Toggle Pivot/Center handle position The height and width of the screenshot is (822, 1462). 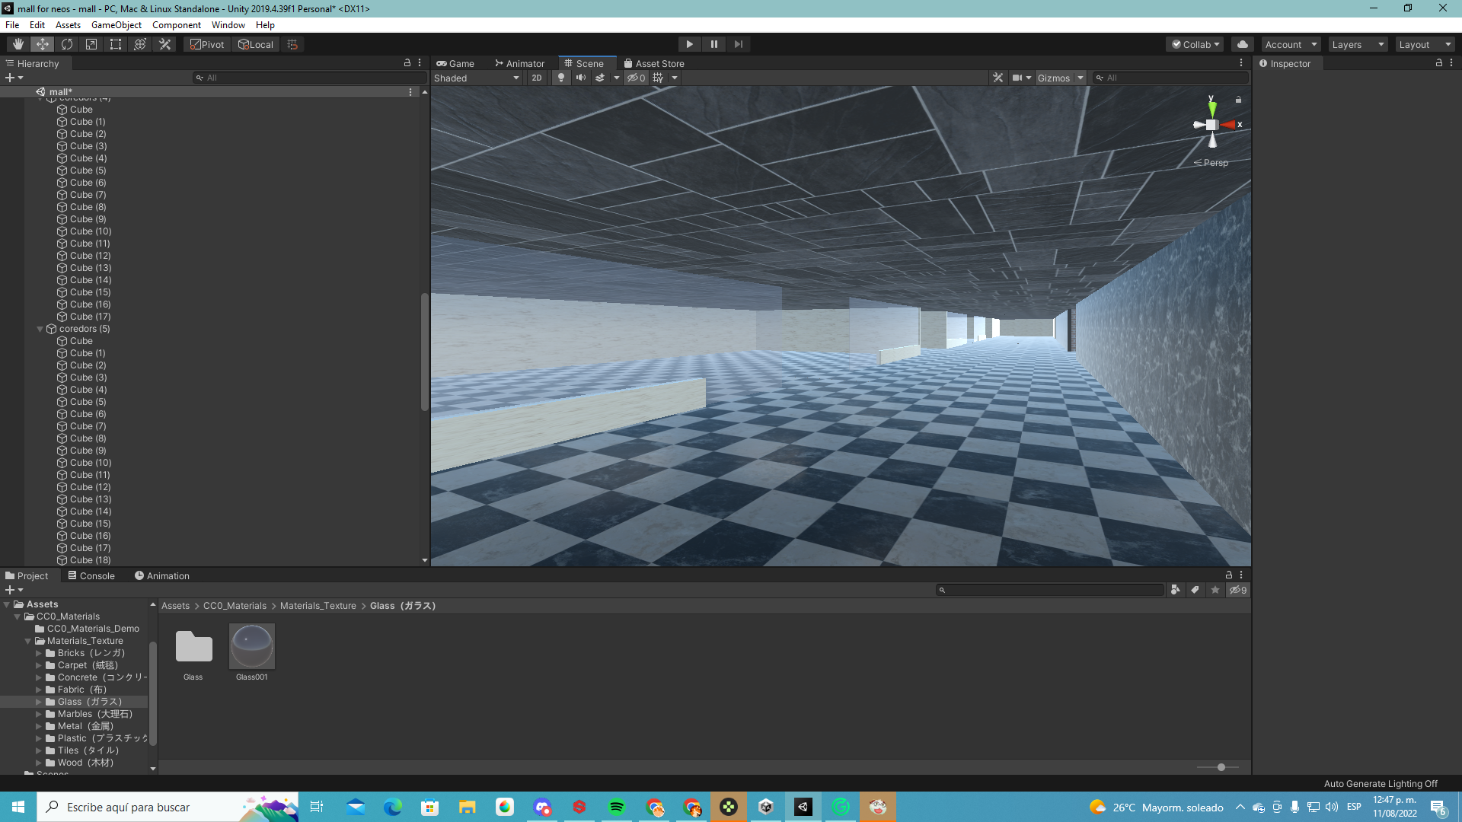point(207,44)
